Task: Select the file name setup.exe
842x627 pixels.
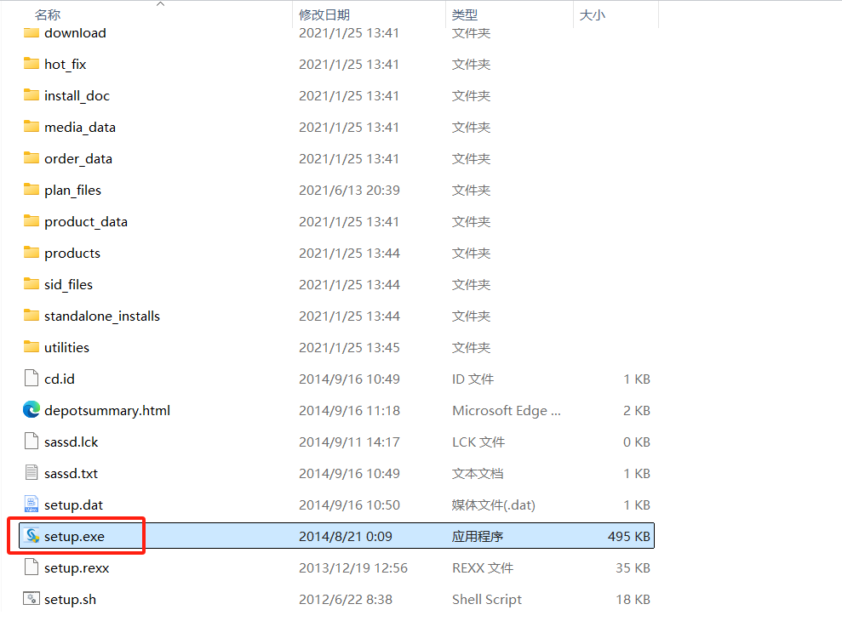Action: [x=74, y=536]
